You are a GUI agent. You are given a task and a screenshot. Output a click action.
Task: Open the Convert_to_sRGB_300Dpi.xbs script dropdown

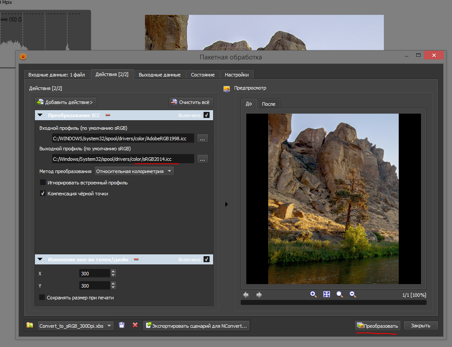point(76,326)
